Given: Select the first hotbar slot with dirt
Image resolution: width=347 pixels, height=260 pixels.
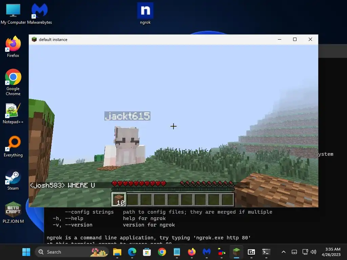Looking at the screenshot, I should [119, 199].
